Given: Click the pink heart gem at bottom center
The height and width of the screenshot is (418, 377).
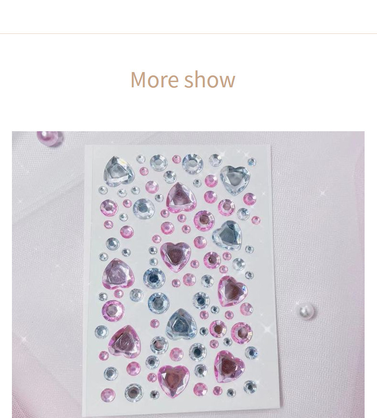Looking at the screenshot, I should 174,381.
